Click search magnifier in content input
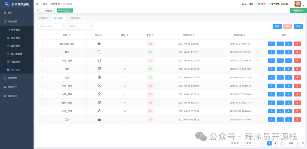Viewport: 307px width, 149px height. click(x=63, y=26)
